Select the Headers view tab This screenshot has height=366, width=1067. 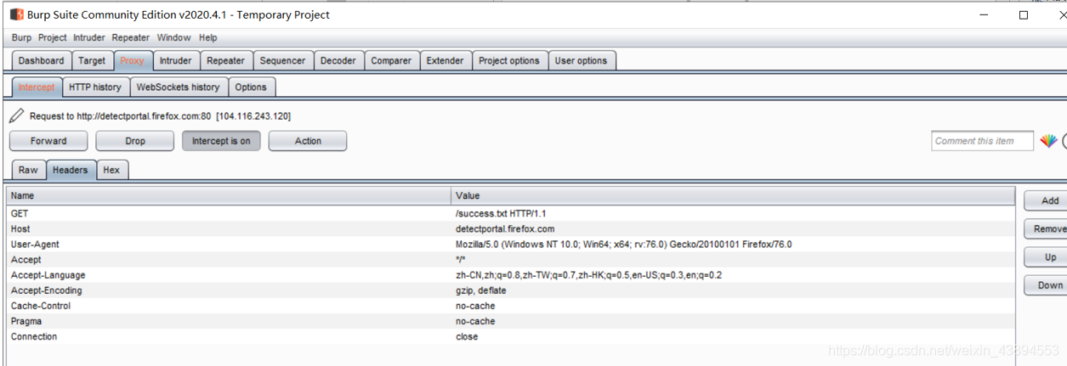(x=70, y=170)
